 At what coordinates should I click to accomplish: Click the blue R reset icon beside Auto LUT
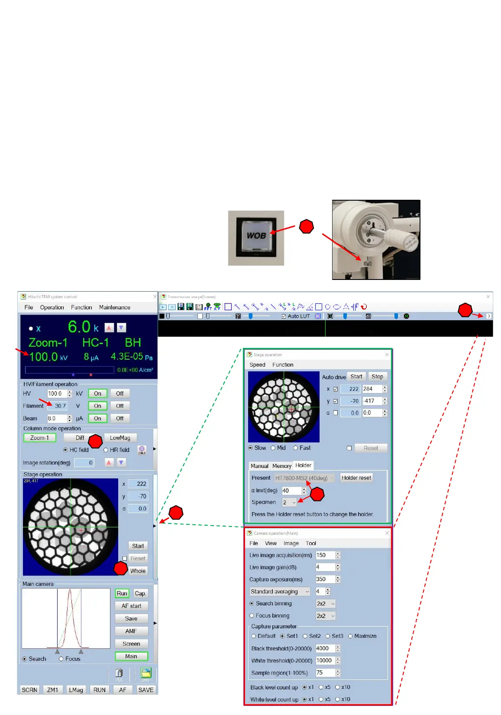coord(318,316)
